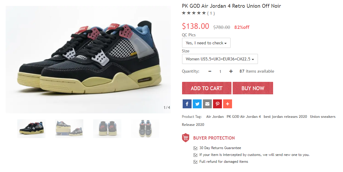Add the shoes to cart

tap(206, 88)
